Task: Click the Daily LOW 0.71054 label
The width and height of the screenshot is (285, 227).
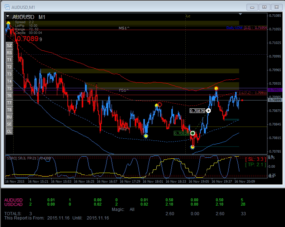Action: [x=247, y=28]
